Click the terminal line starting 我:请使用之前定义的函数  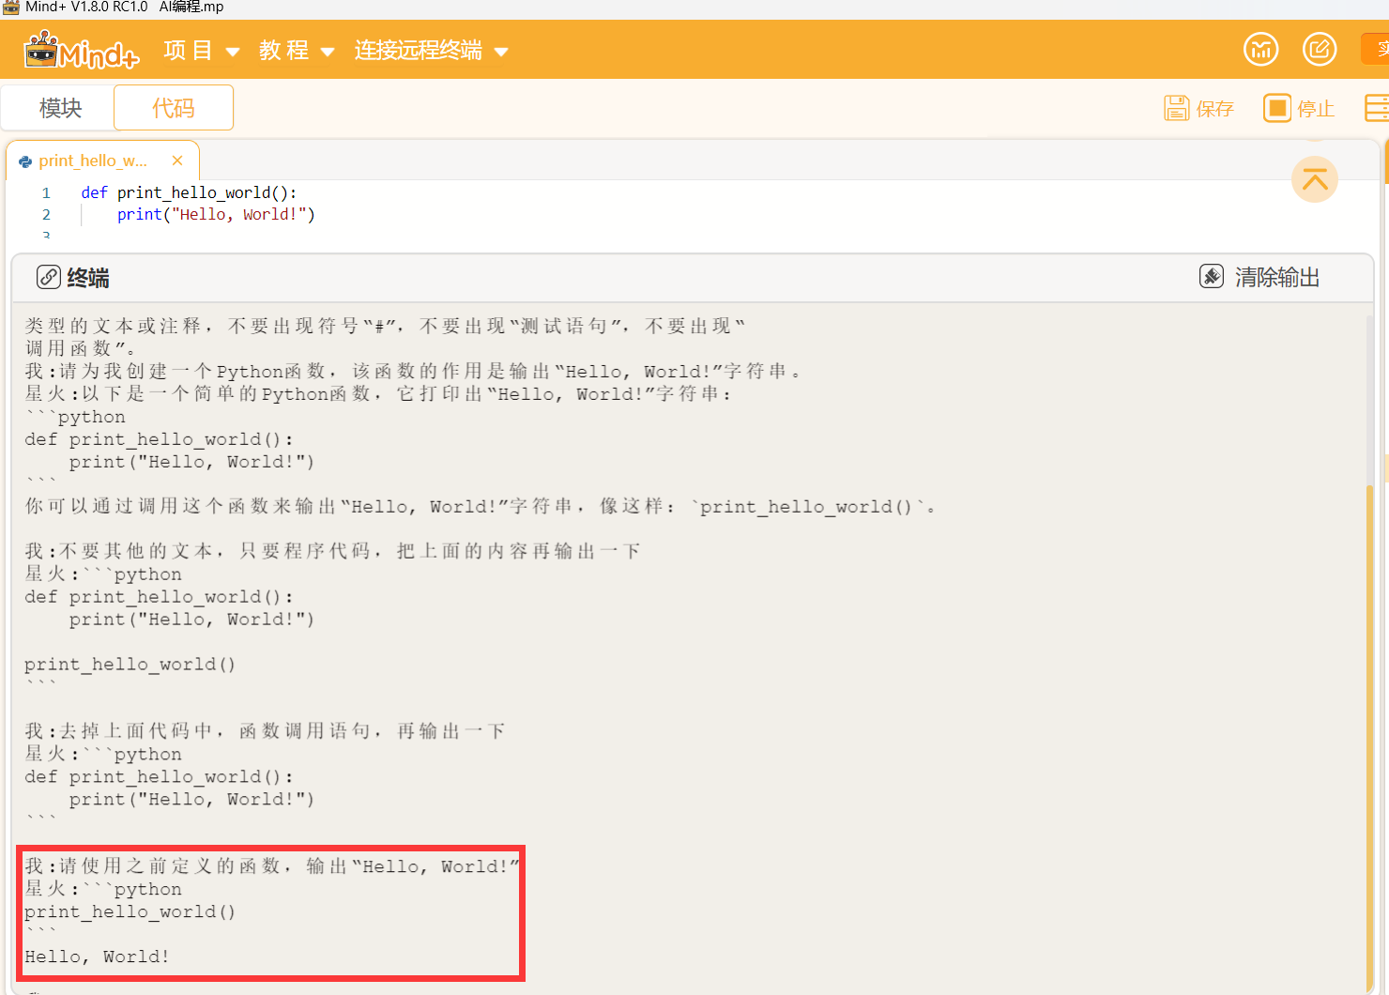(x=272, y=865)
